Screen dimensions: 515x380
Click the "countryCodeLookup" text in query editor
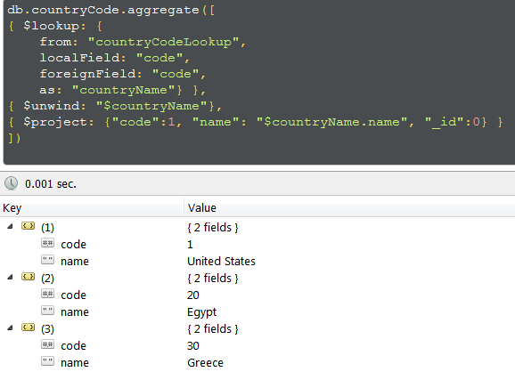[x=163, y=42]
